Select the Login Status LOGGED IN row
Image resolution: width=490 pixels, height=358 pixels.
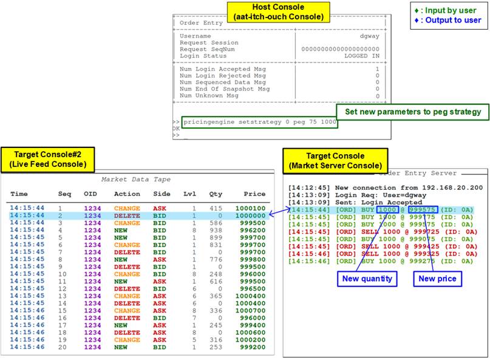click(279, 56)
